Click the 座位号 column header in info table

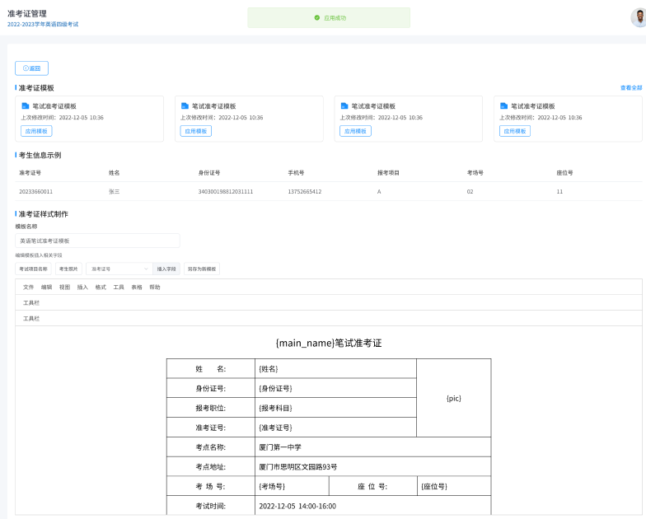(565, 173)
